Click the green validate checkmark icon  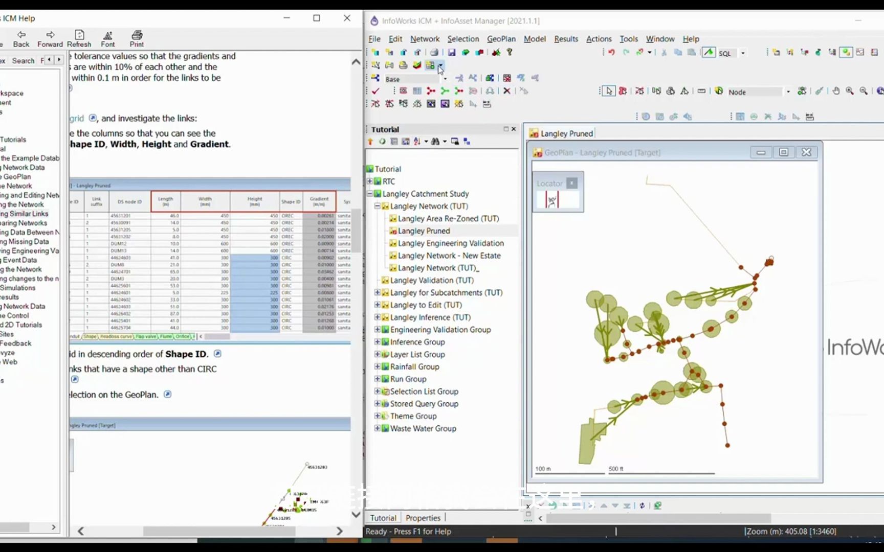375,91
